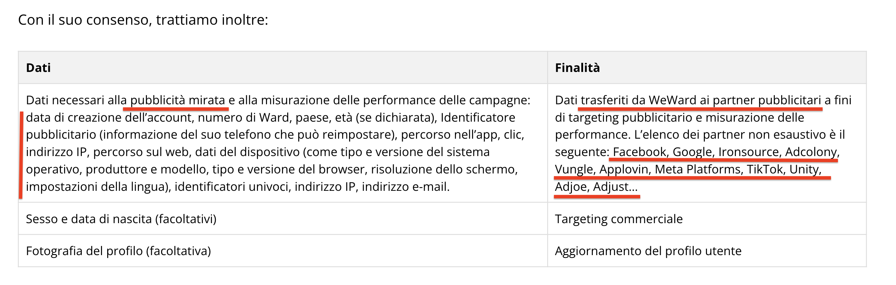This screenshot has width=896, height=285.
Task: Click 'TikTok' in the partner list
Action: (x=764, y=170)
